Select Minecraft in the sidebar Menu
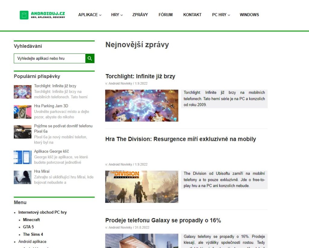The height and width of the screenshot is (248, 309). coord(31,220)
